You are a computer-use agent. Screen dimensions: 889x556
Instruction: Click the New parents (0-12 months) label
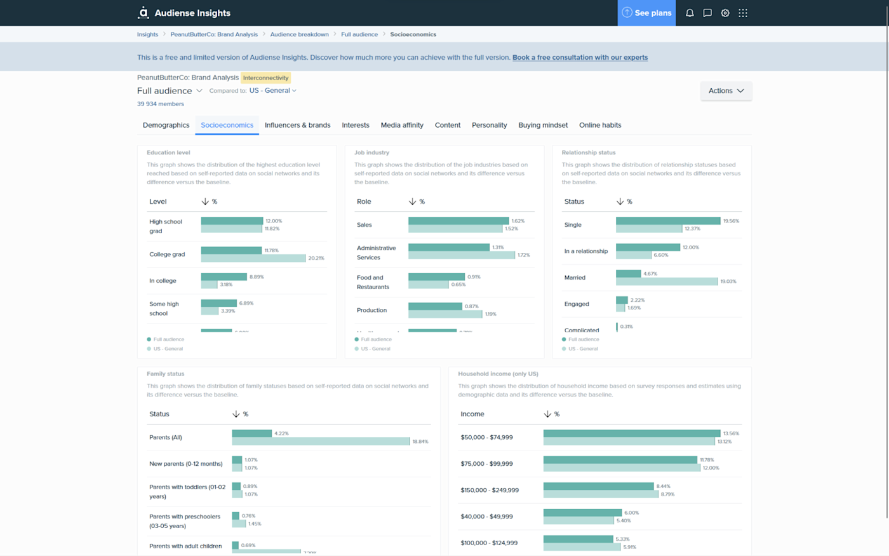point(186,464)
